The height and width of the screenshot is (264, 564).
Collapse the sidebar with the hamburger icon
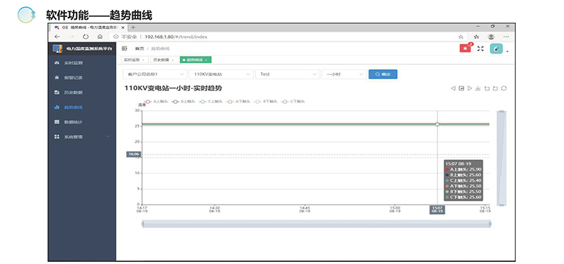(125, 49)
